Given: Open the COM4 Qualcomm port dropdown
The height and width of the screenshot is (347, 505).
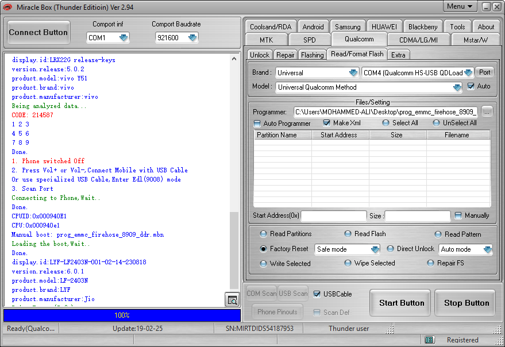Looking at the screenshot, I should coord(418,73).
